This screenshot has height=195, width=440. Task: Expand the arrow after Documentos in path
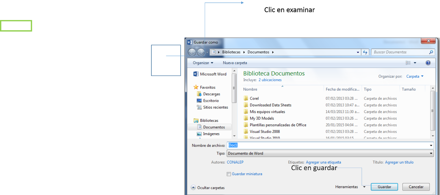[x=273, y=52]
